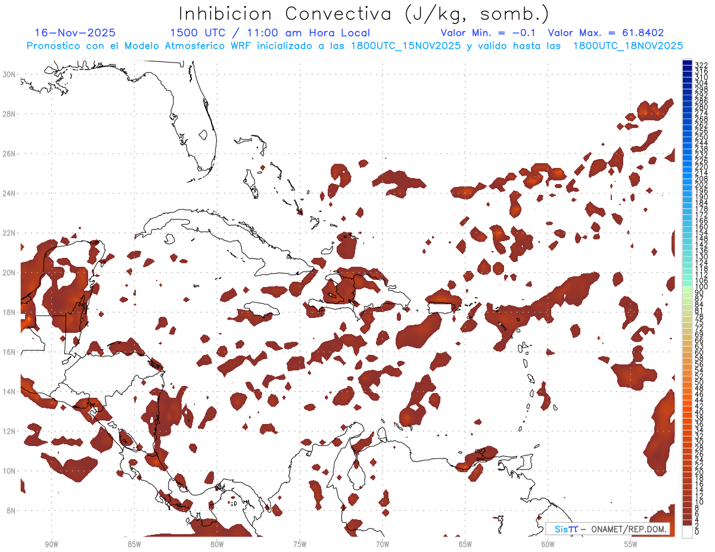Click the time '1500 UTC / 11:00 am Hora Local'
Image resolution: width=715 pixels, height=552 pixels.
tap(270, 33)
